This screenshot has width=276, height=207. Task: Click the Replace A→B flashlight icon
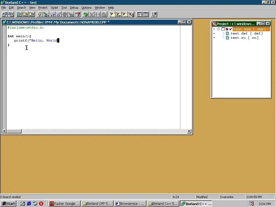[x=119, y=15]
